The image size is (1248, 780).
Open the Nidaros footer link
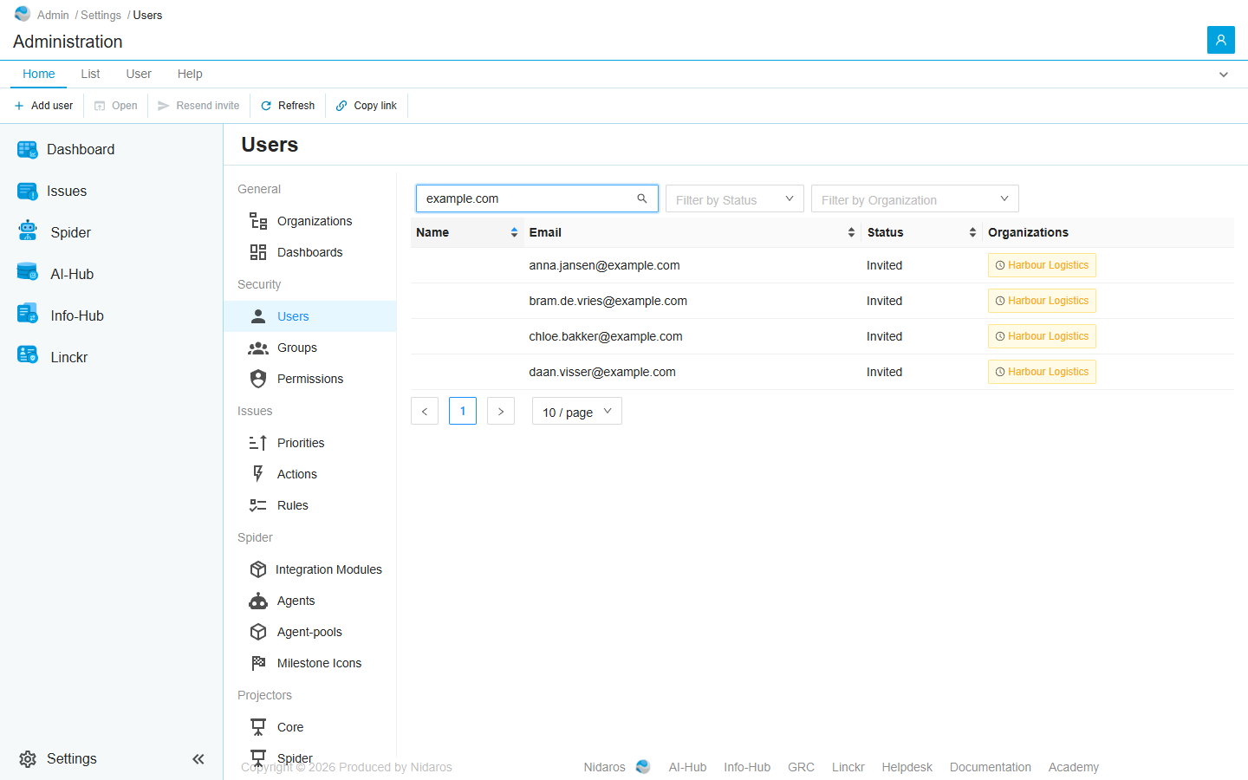coord(604,767)
